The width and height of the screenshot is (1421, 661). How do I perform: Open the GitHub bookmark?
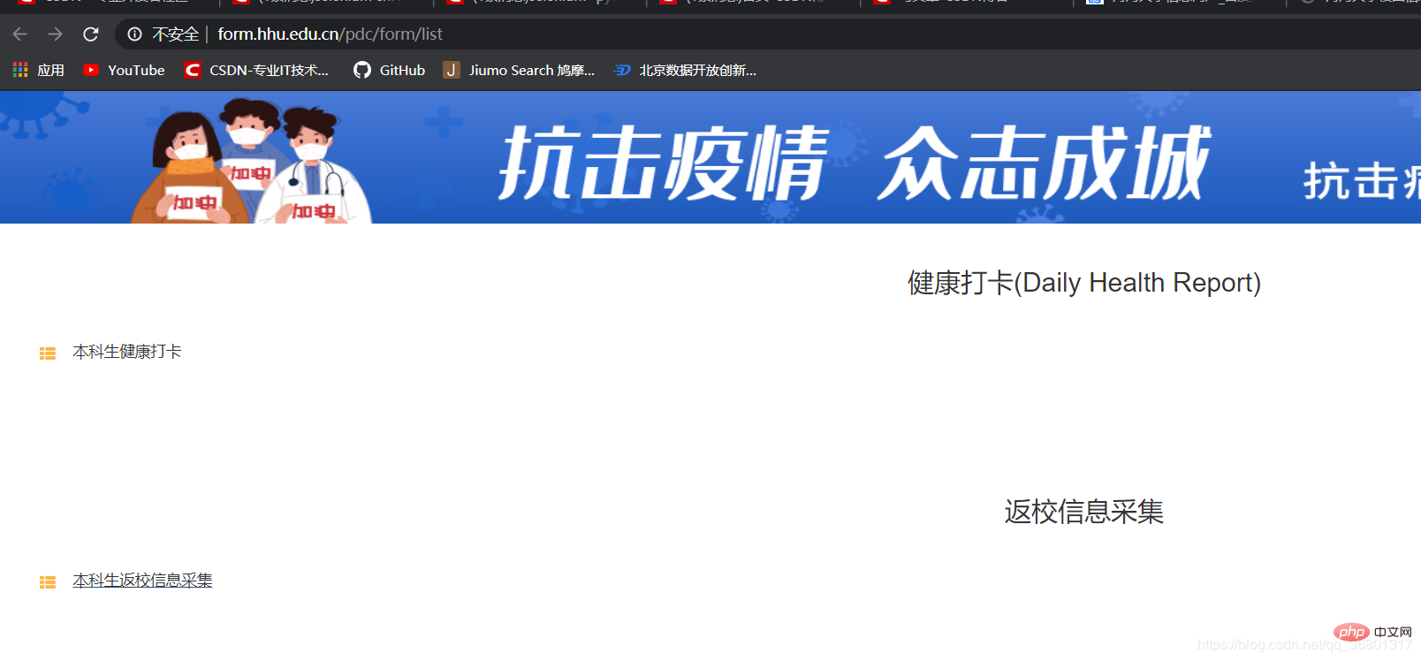[x=389, y=70]
